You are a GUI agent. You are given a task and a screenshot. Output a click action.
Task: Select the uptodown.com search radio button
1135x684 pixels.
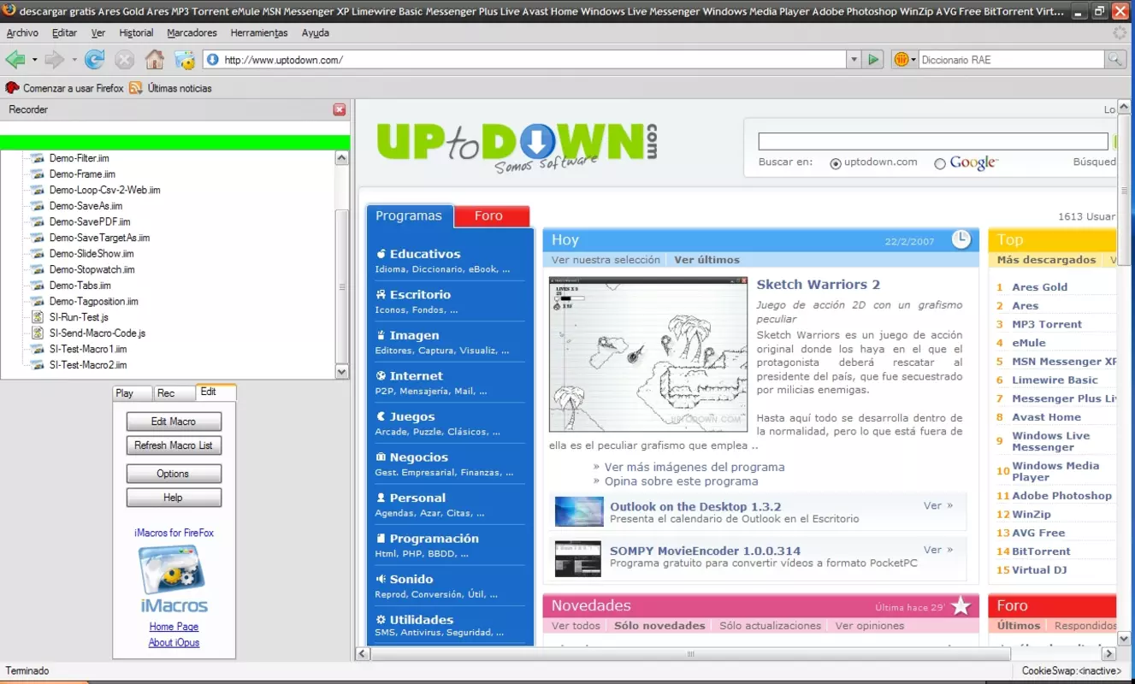836,163
